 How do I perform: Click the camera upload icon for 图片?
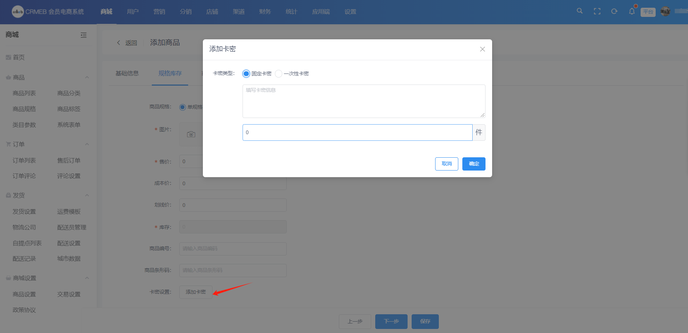click(x=191, y=135)
